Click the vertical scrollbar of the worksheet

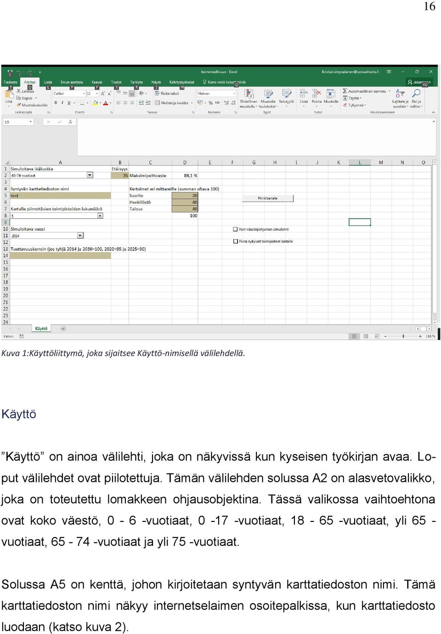pyautogui.click(x=435, y=242)
